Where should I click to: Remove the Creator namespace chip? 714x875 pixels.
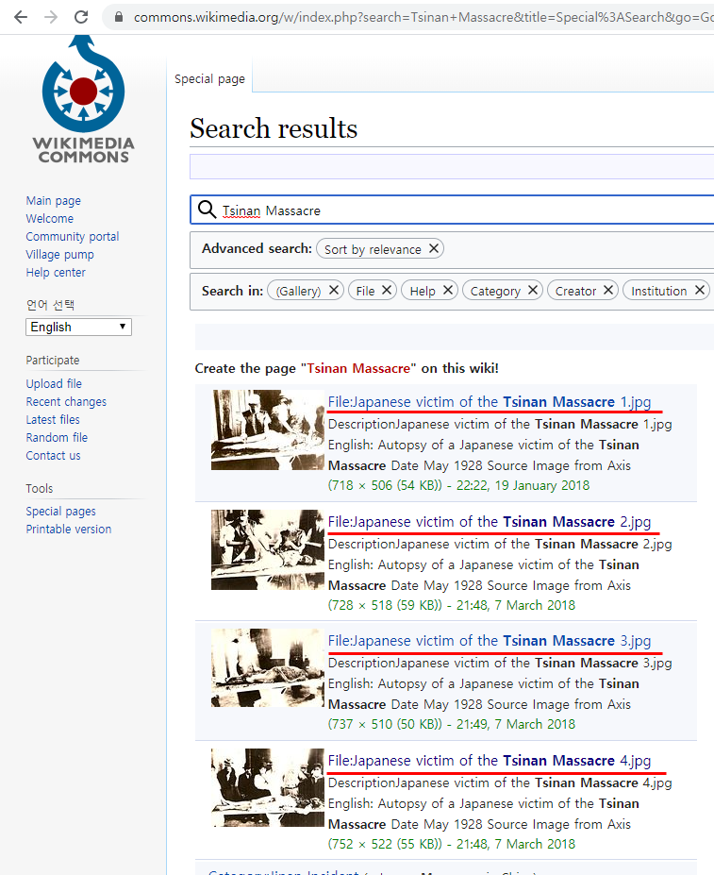pyautogui.click(x=608, y=291)
